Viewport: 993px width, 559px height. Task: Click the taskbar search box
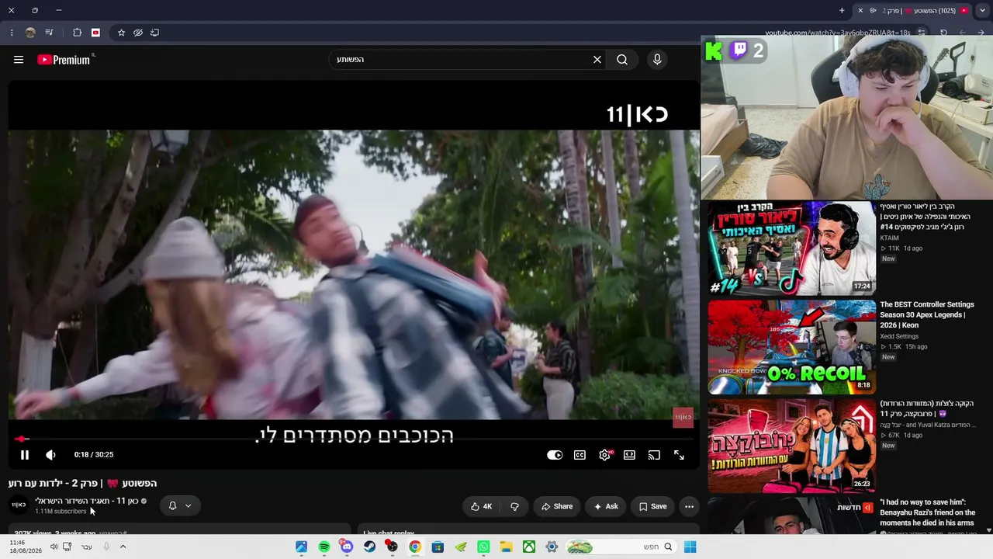[621, 547]
